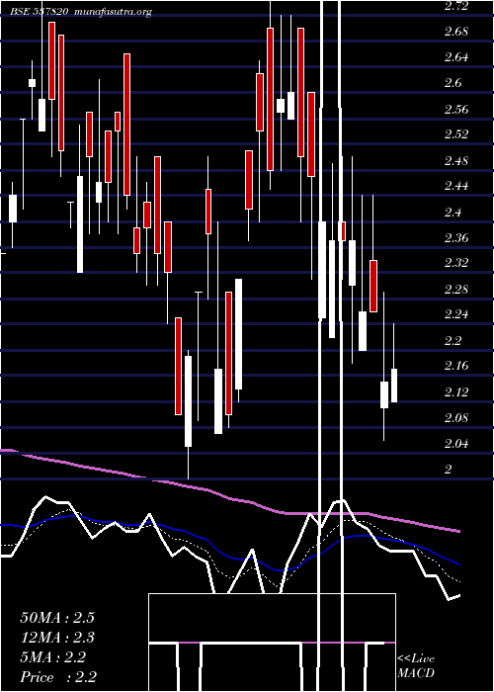494x692 pixels.
Task: Click the 2.68 price axis label
Action: pyautogui.click(x=456, y=32)
